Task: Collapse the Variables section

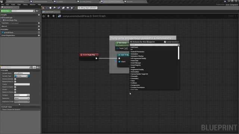Action: [1, 29]
